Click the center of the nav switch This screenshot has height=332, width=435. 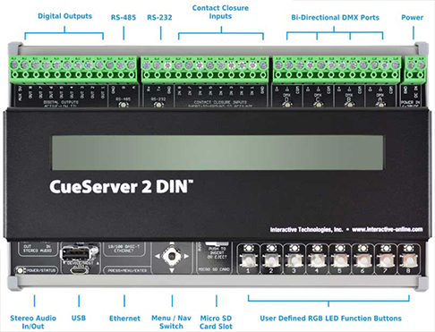pos(172,256)
